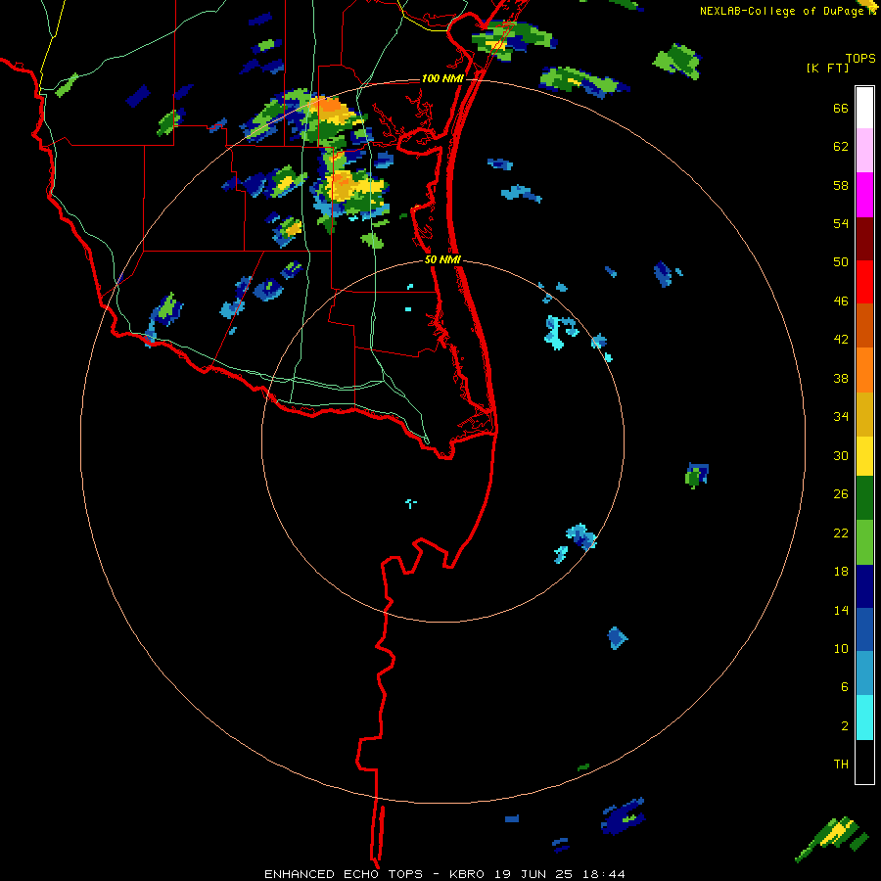
Task: Click the legend value '42'
Action: [841, 340]
